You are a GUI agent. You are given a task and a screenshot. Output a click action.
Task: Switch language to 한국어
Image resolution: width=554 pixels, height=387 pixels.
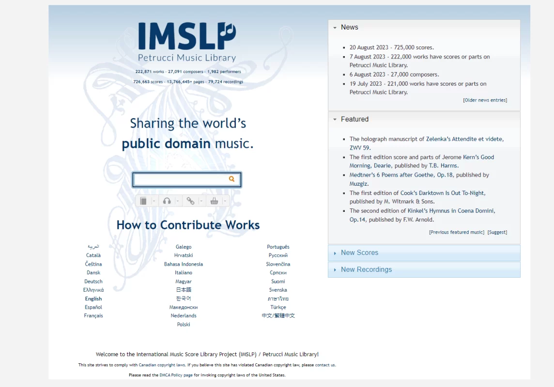click(184, 298)
